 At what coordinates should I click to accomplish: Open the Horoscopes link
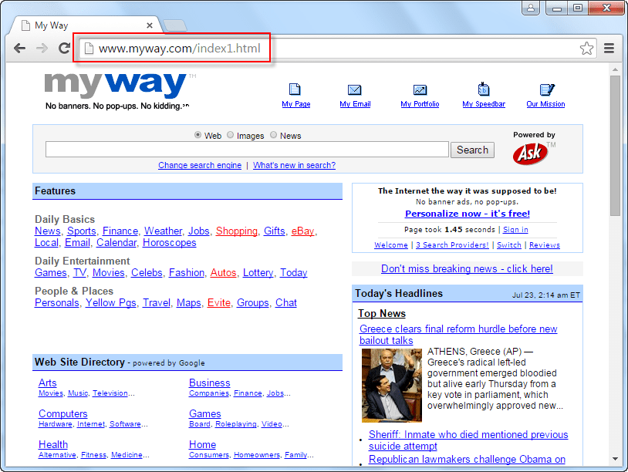tap(170, 243)
